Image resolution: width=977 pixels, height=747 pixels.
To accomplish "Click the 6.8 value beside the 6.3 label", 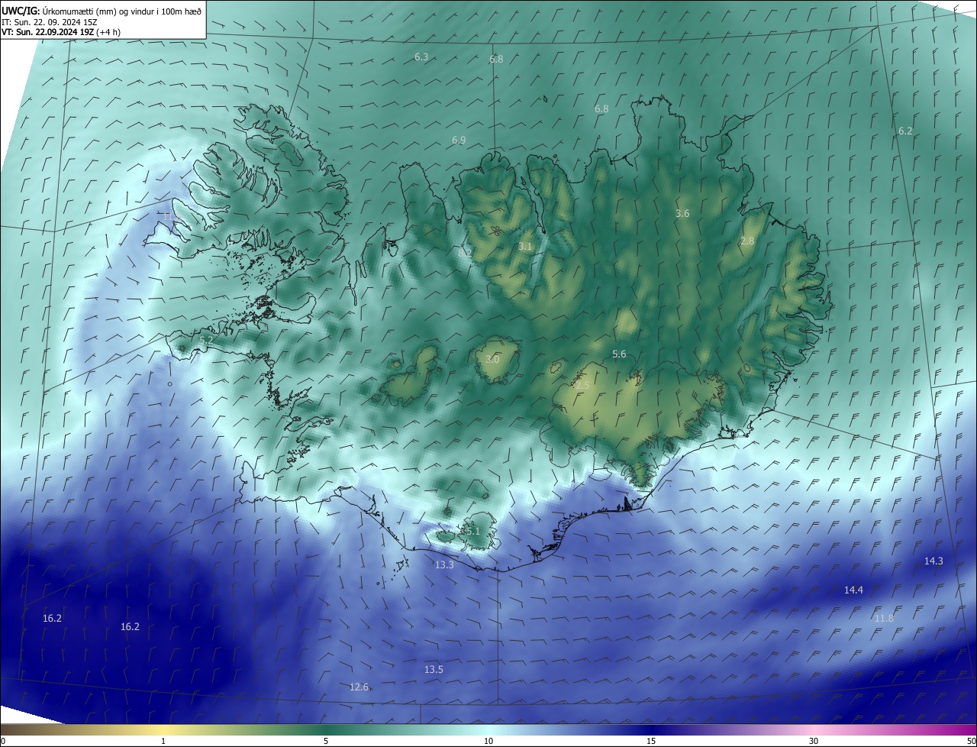I will [496, 60].
